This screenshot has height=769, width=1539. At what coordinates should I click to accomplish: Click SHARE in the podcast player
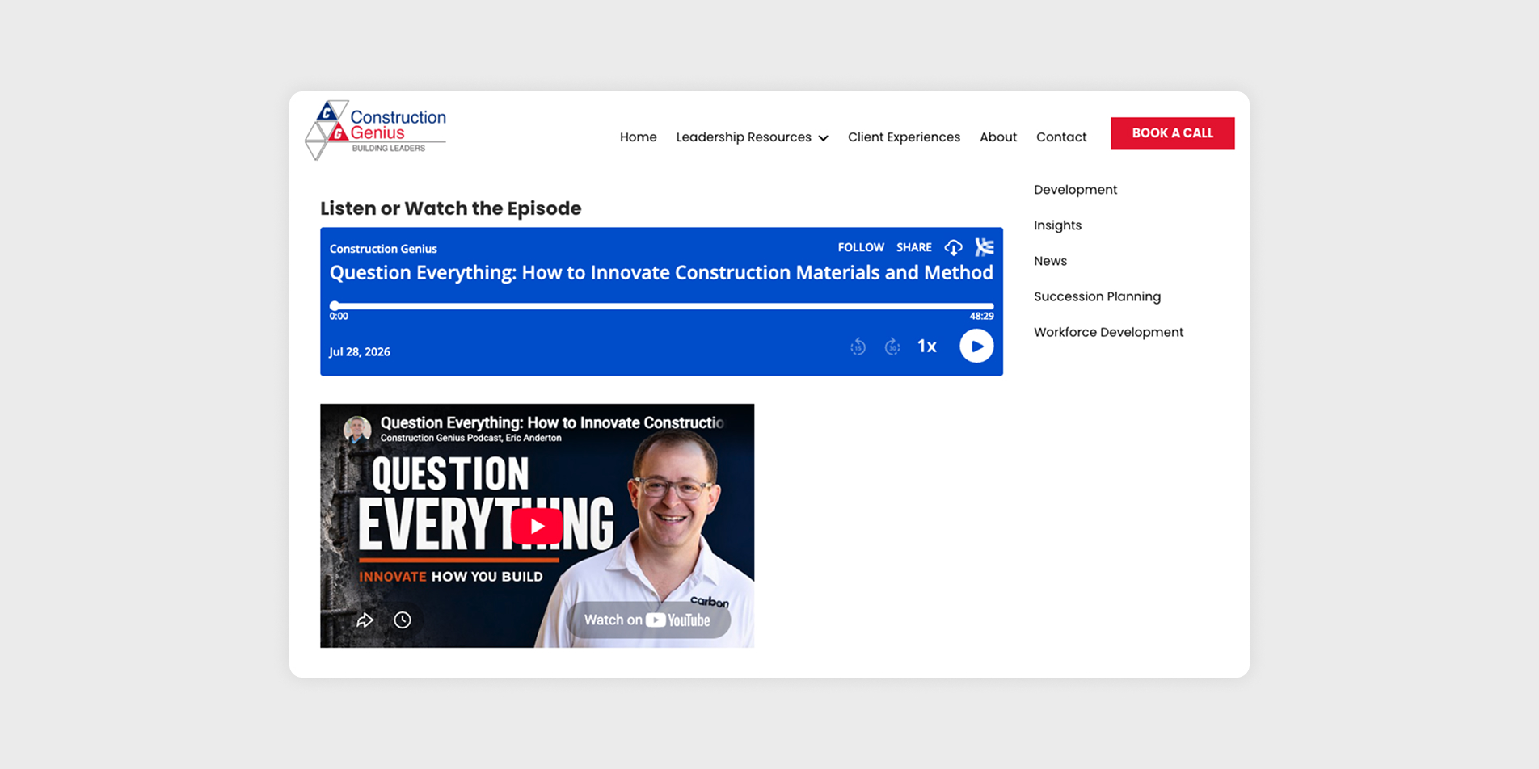pos(913,247)
